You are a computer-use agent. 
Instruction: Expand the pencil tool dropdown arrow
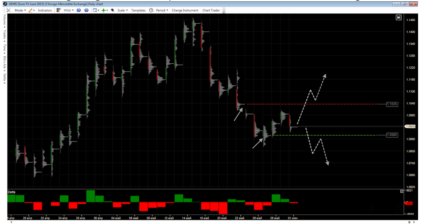34,10
